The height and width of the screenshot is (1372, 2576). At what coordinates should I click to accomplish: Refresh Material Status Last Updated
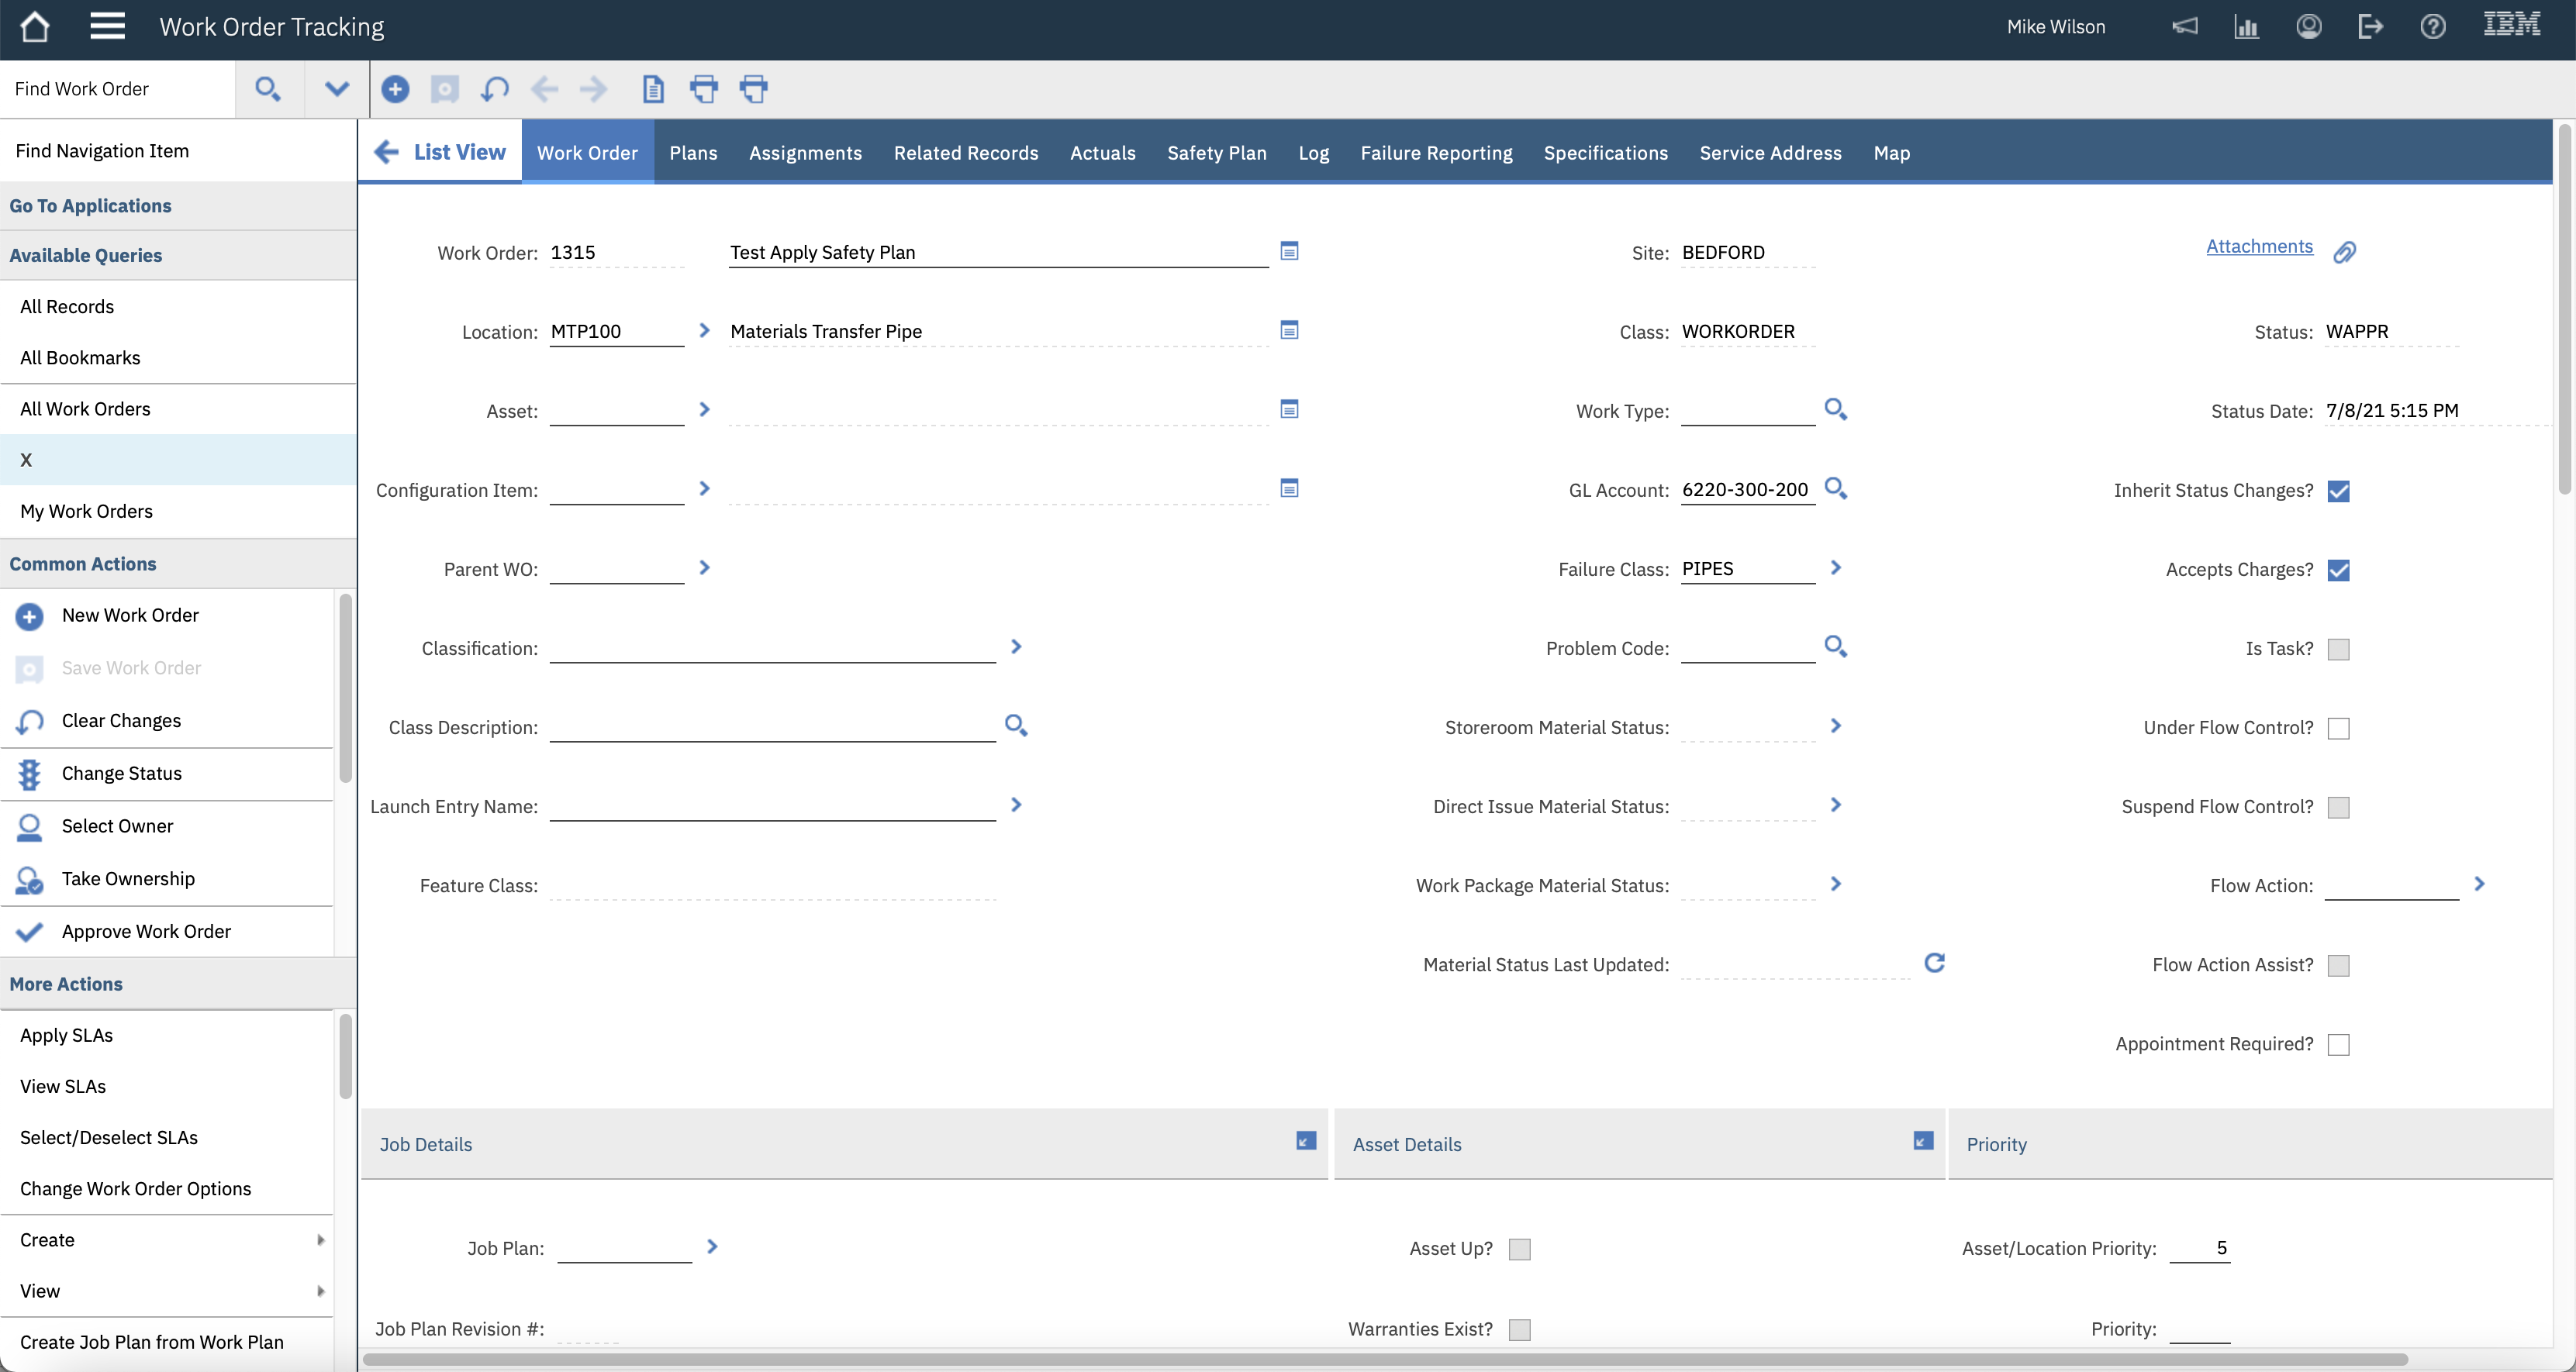point(1934,962)
